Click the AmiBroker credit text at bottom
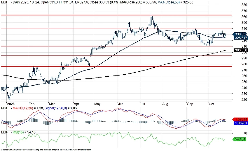The height and width of the screenshot is (151, 248). [46, 150]
